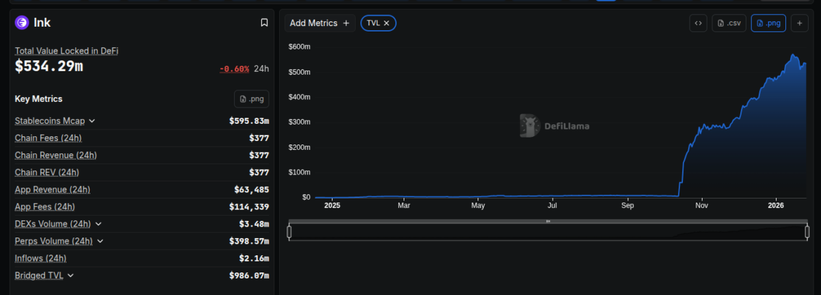Image resolution: width=821 pixels, height=295 pixels.
Task: Click Chain Fees (24h) label
Action: coord(49,138)
